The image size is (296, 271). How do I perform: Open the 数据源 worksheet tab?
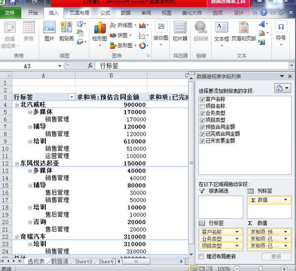pos(60,262)
